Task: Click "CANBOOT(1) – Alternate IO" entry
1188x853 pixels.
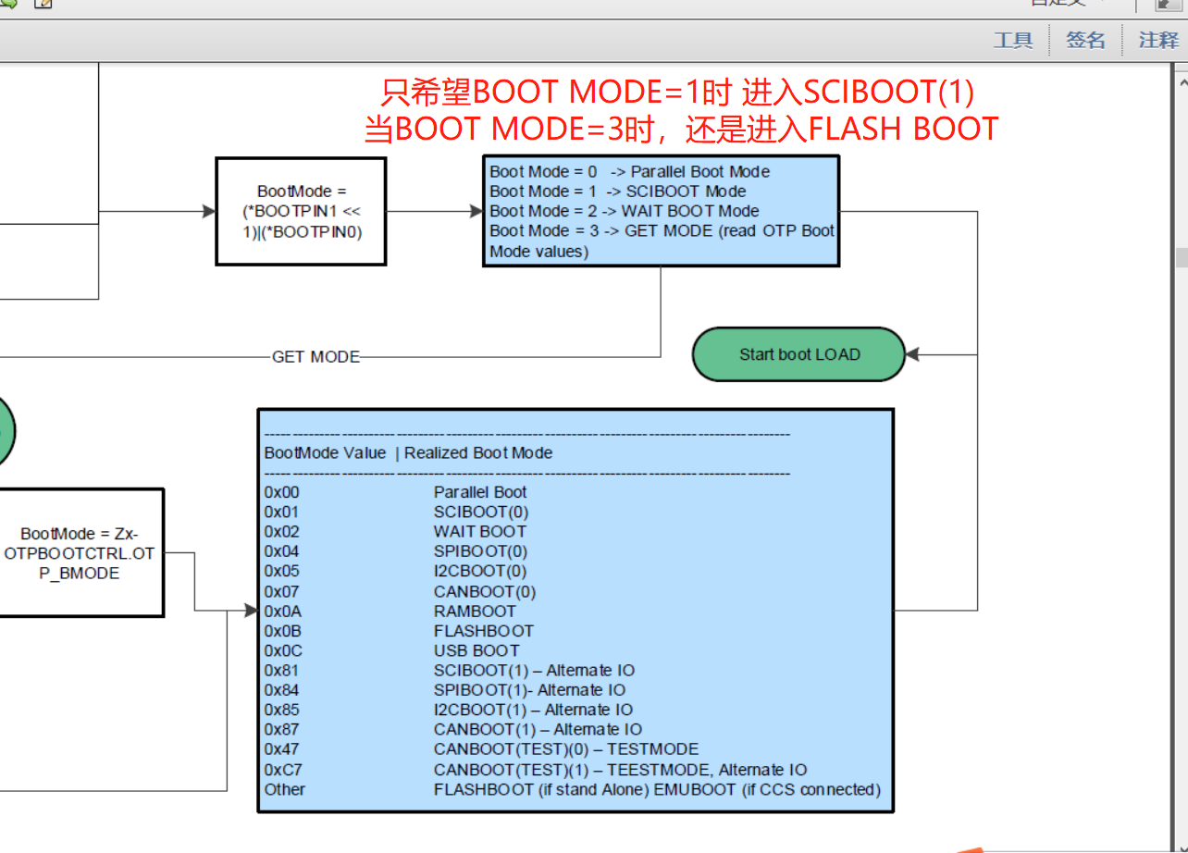Action: pos(538,730)
